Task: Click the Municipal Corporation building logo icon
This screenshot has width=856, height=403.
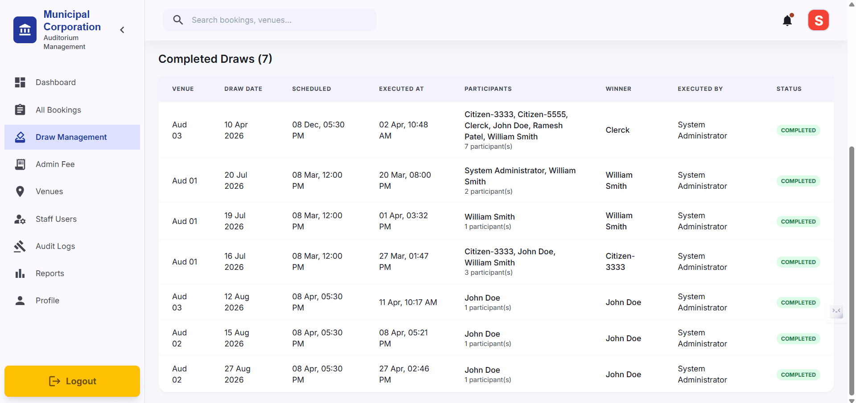Action: pos(25,30)
